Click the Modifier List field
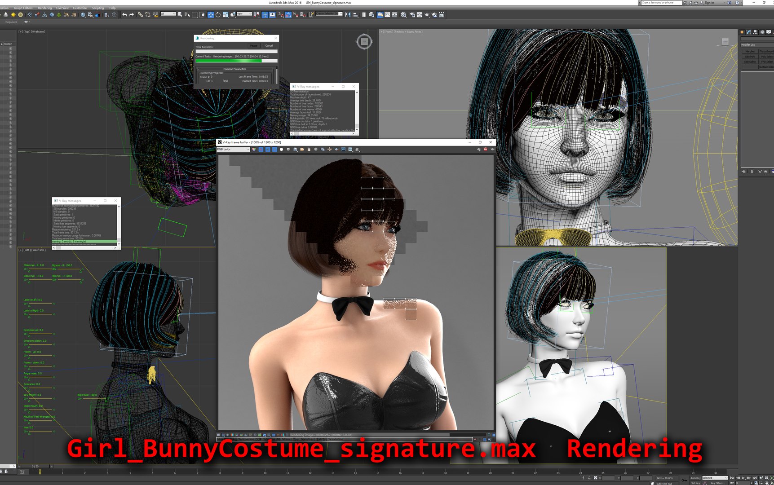 coord(757,45)
